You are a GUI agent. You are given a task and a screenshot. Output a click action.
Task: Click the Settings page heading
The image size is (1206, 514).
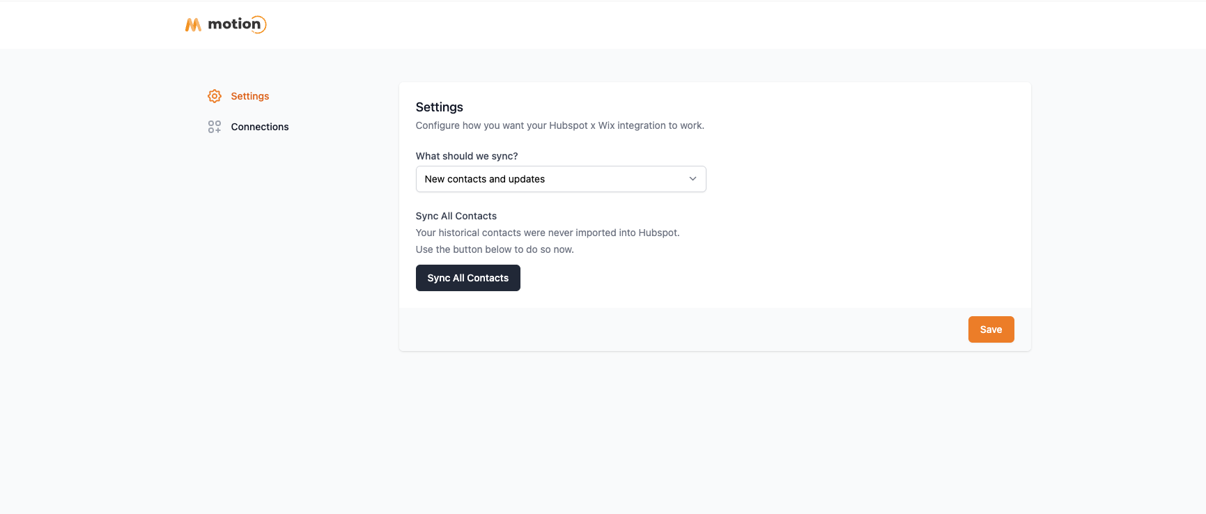point(439,107)
